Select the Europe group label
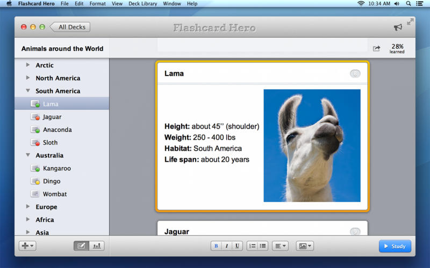Image resolution: width=430 pixels, height=268 pixels. click(x=46, y=207)
